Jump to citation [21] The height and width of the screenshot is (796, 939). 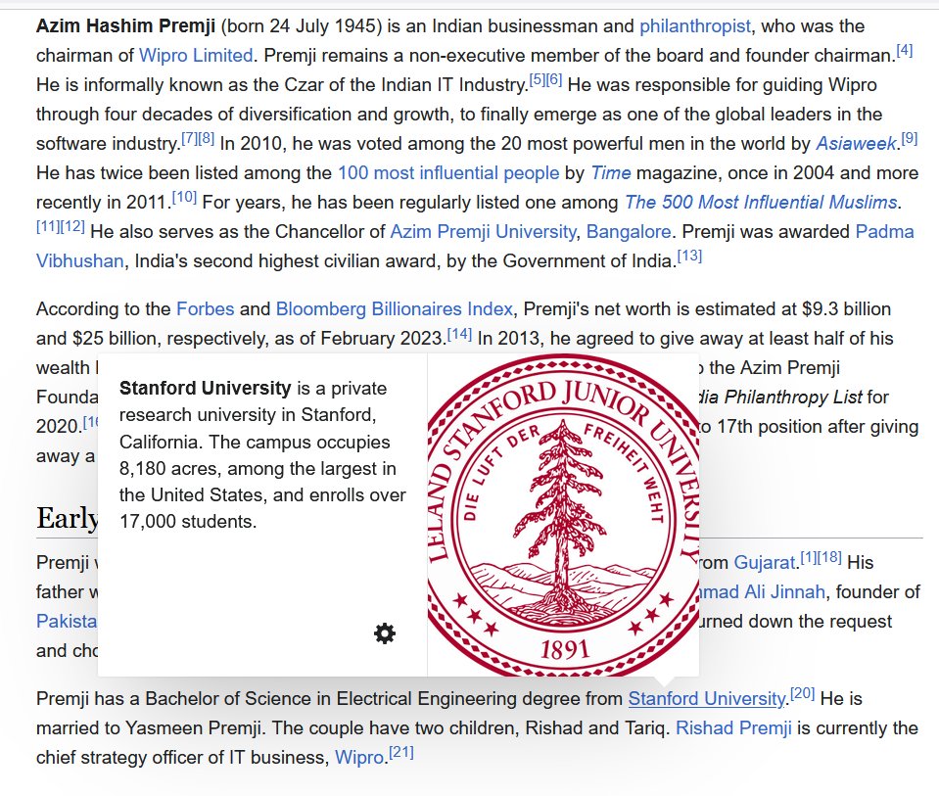tap(401, 752)
